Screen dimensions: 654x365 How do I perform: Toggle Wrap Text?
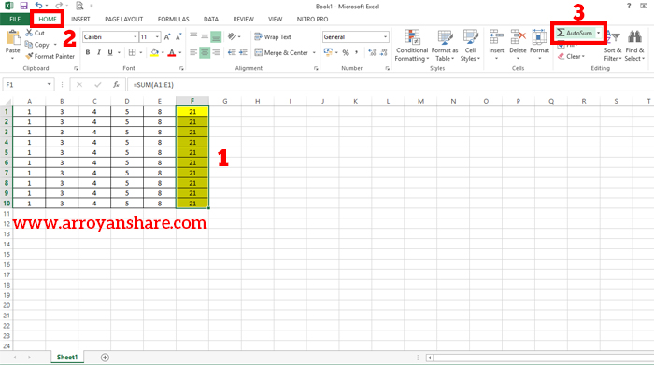pos(273,37)
